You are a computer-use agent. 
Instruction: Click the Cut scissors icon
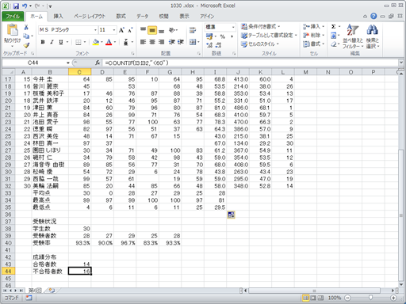[26, 27]
